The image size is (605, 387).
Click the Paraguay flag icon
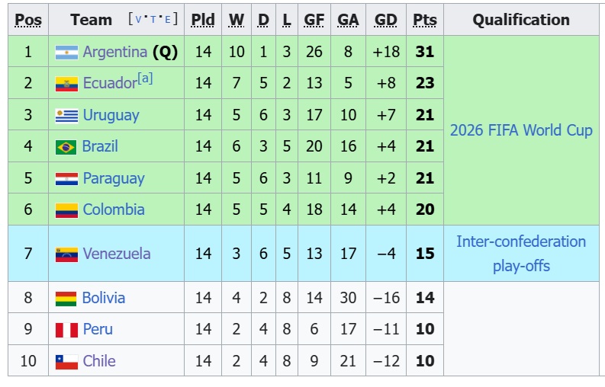[66, 179]
